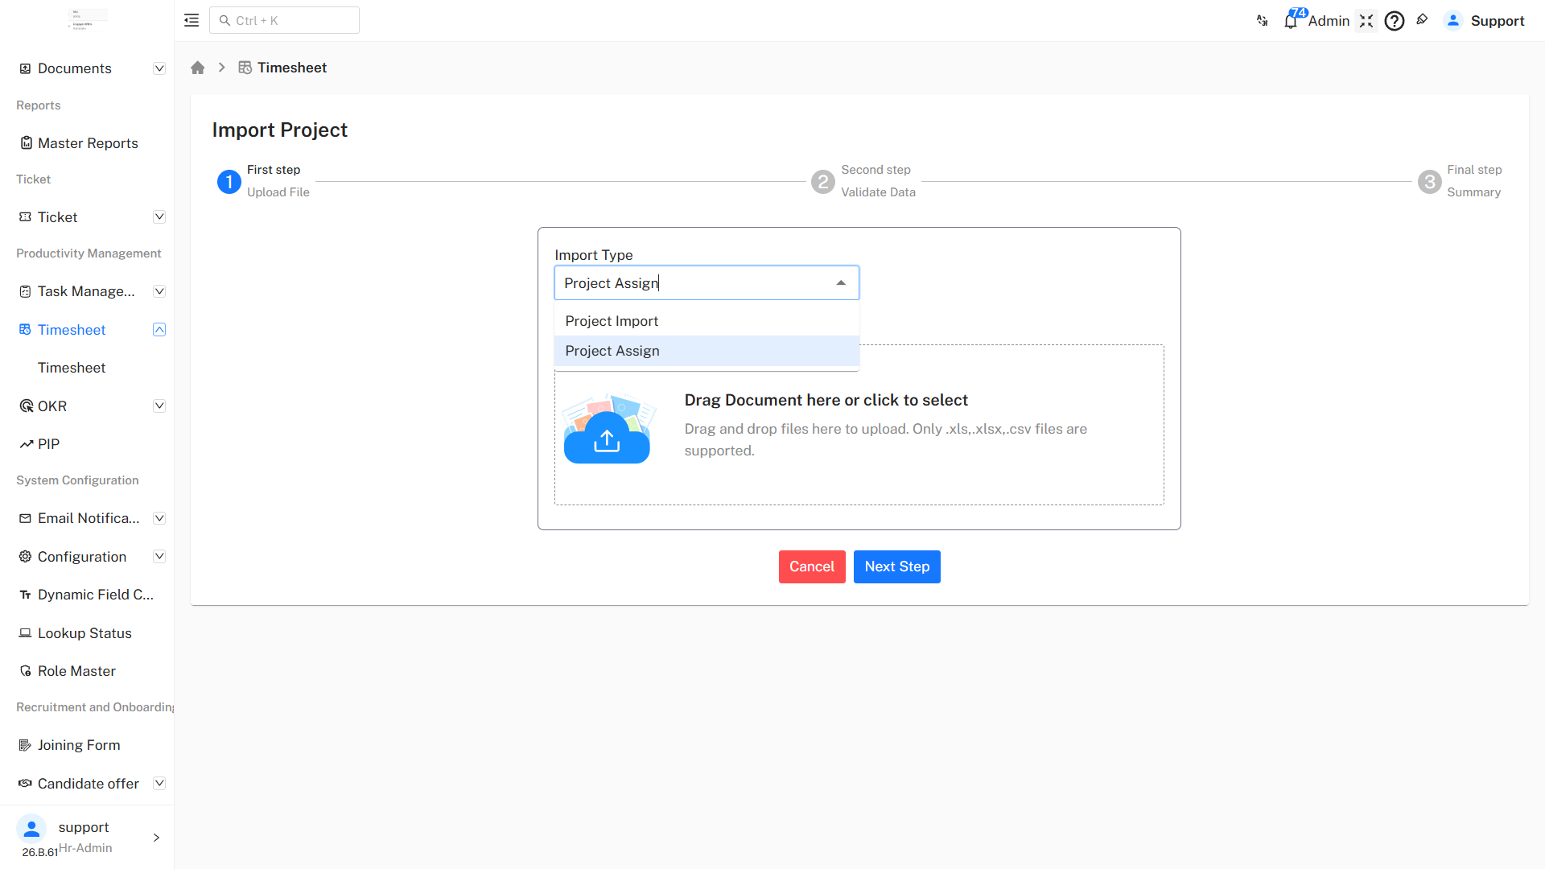This screenshot has width=1545, height=869.
Task: Click the pin icon in header
Action: coord(1422,19)
